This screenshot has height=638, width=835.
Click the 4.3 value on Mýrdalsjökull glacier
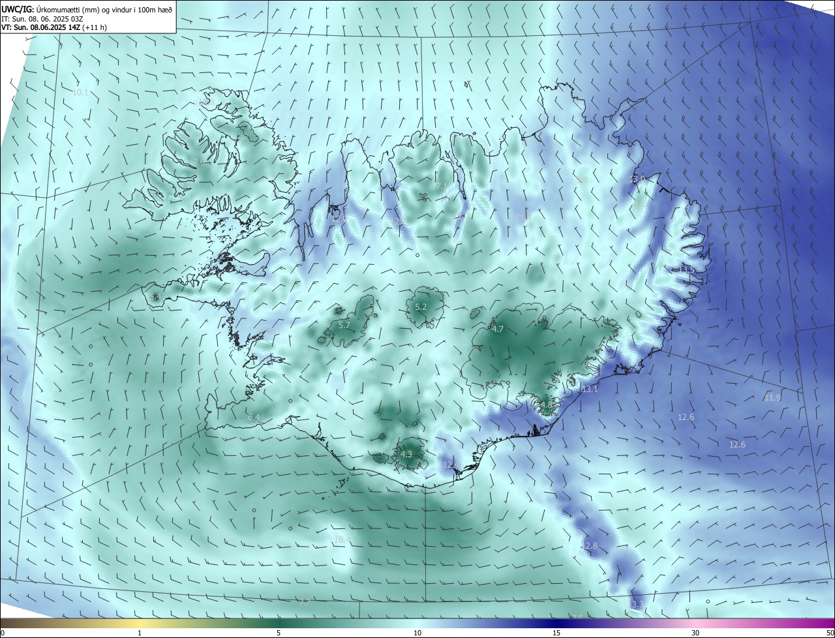click(406, 454)
